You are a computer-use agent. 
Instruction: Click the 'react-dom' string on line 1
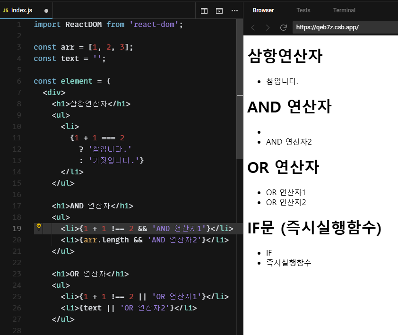click(x=154, y=25)
